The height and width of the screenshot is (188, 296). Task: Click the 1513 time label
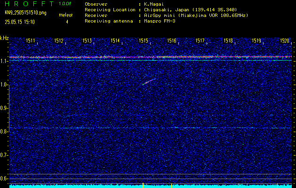(x=87, y=40)
